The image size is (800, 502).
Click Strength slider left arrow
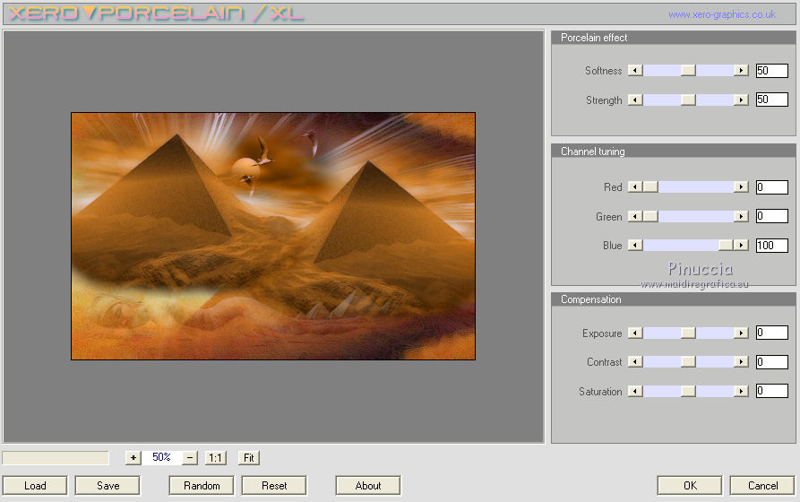tap(635, 100)
